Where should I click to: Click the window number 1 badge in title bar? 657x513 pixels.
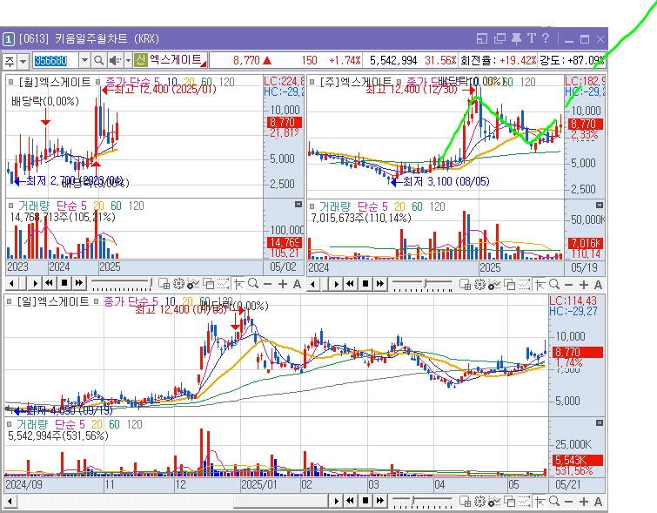(x=9, y=39)
